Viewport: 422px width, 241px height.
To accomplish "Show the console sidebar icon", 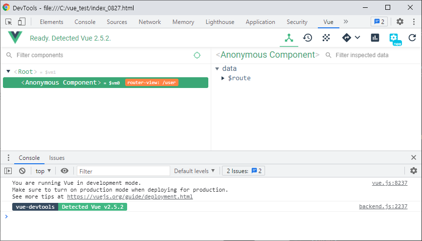I will point(8,171).
